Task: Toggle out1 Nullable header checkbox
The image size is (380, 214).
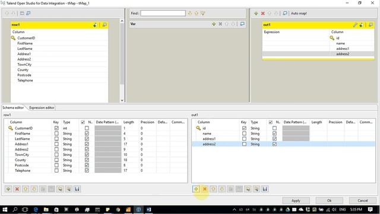Action: [x=271, y=122]
